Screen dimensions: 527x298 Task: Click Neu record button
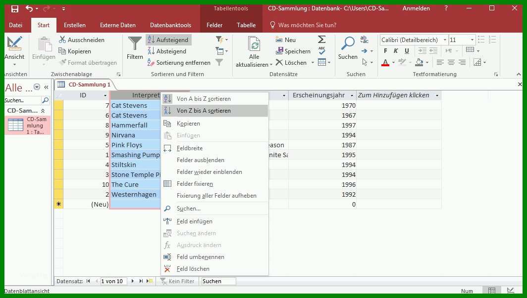tap(286, 40)
